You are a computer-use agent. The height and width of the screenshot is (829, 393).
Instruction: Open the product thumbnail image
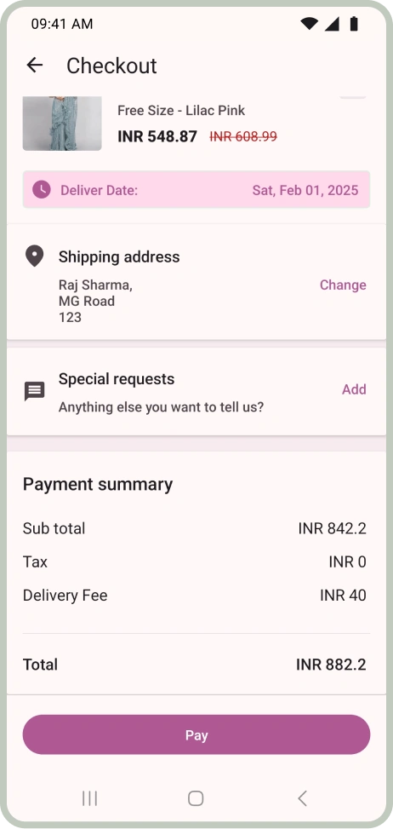pyautogui.click(x=62, y=124)
